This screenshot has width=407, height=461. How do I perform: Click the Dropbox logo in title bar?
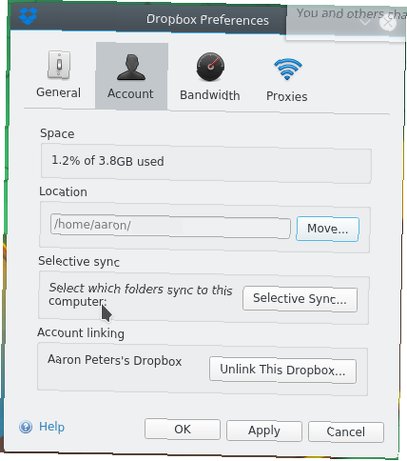pos(28,16)
